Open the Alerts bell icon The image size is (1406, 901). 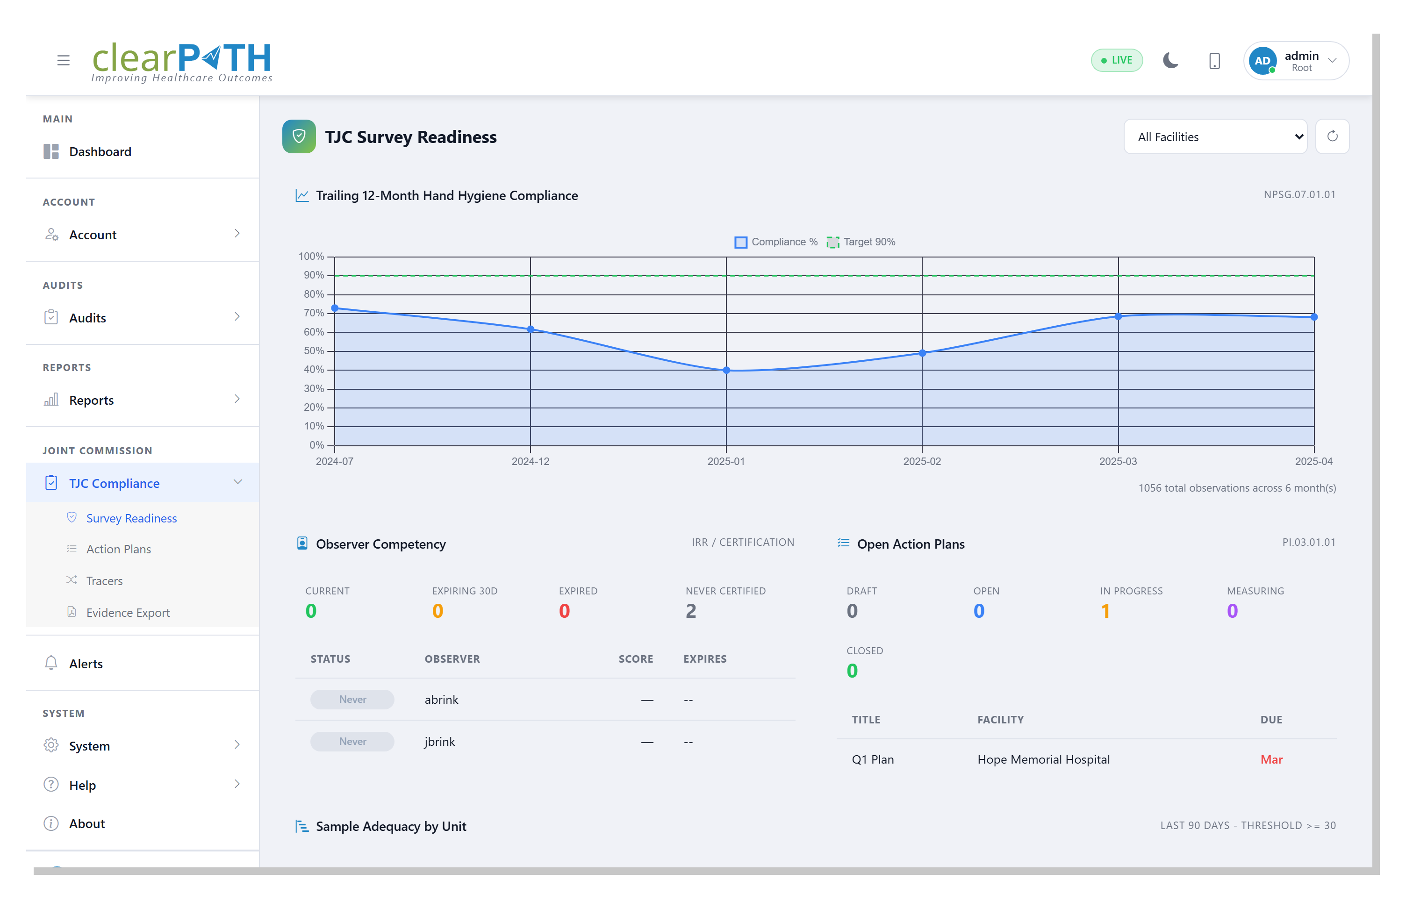point(51,663)
